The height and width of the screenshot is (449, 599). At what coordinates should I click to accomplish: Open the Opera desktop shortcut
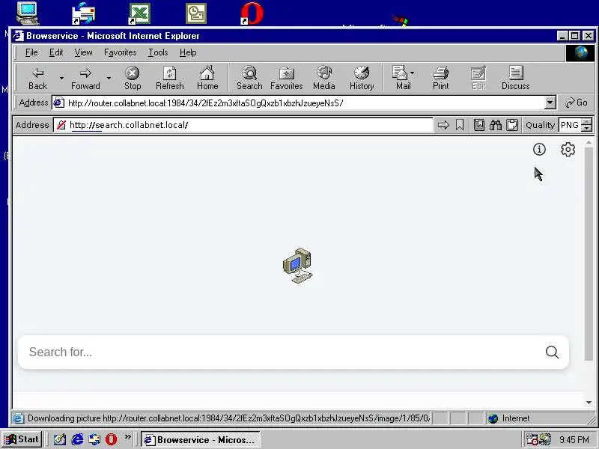(252, 13)
